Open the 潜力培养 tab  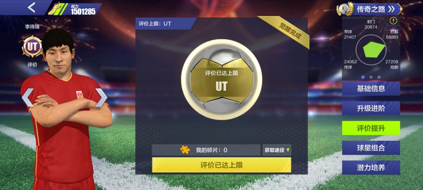click(x=371, y=168)
